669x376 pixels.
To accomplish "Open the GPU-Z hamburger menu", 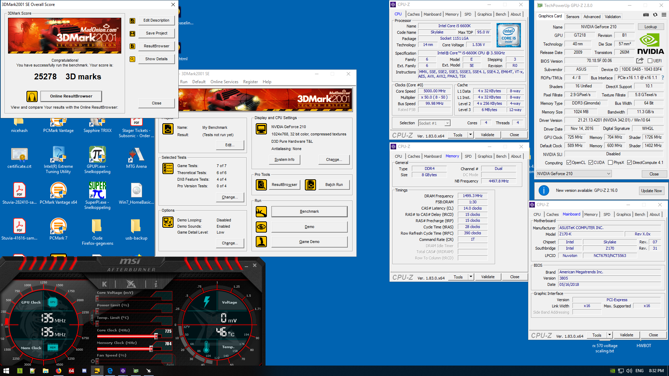I will [664, 15].
